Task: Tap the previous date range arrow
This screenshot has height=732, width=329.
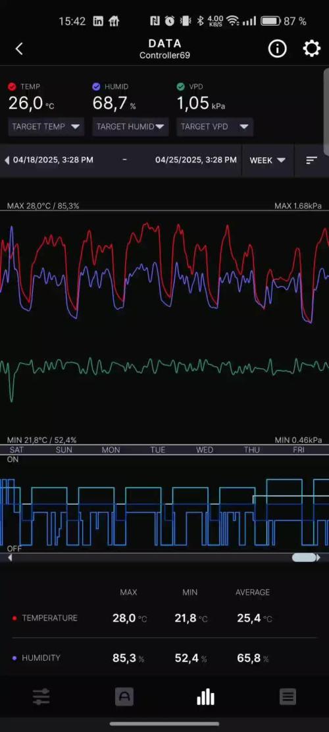Action: tap(7, 160)
